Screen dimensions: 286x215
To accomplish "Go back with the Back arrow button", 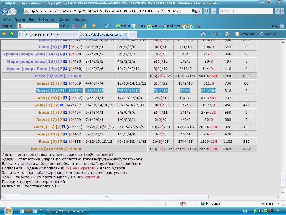I will (x=5, y=11).
